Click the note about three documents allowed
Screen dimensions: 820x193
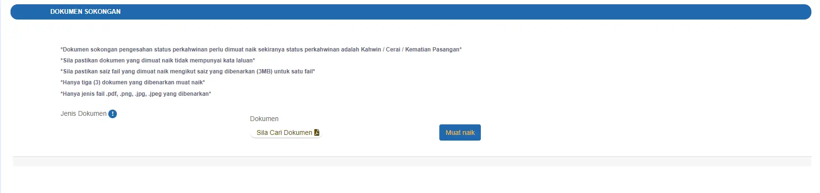coord(133,82)
